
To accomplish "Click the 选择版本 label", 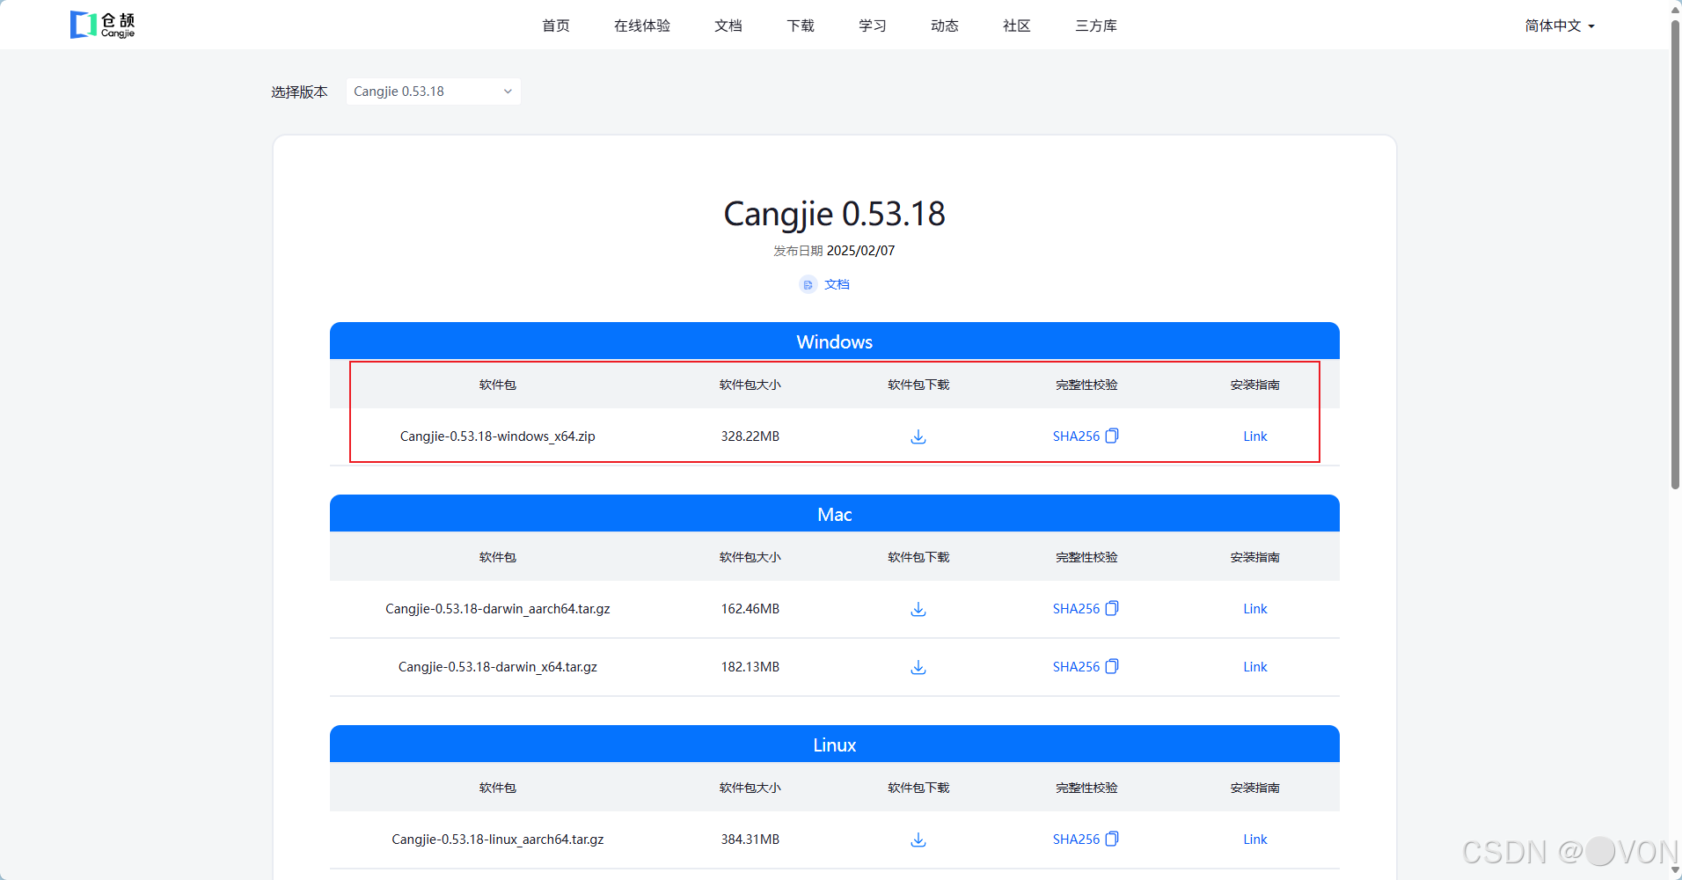I will pos(299,92).
